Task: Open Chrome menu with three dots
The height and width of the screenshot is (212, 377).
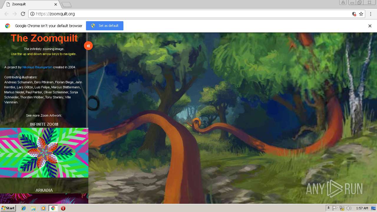Action: [x=371, y=14]
